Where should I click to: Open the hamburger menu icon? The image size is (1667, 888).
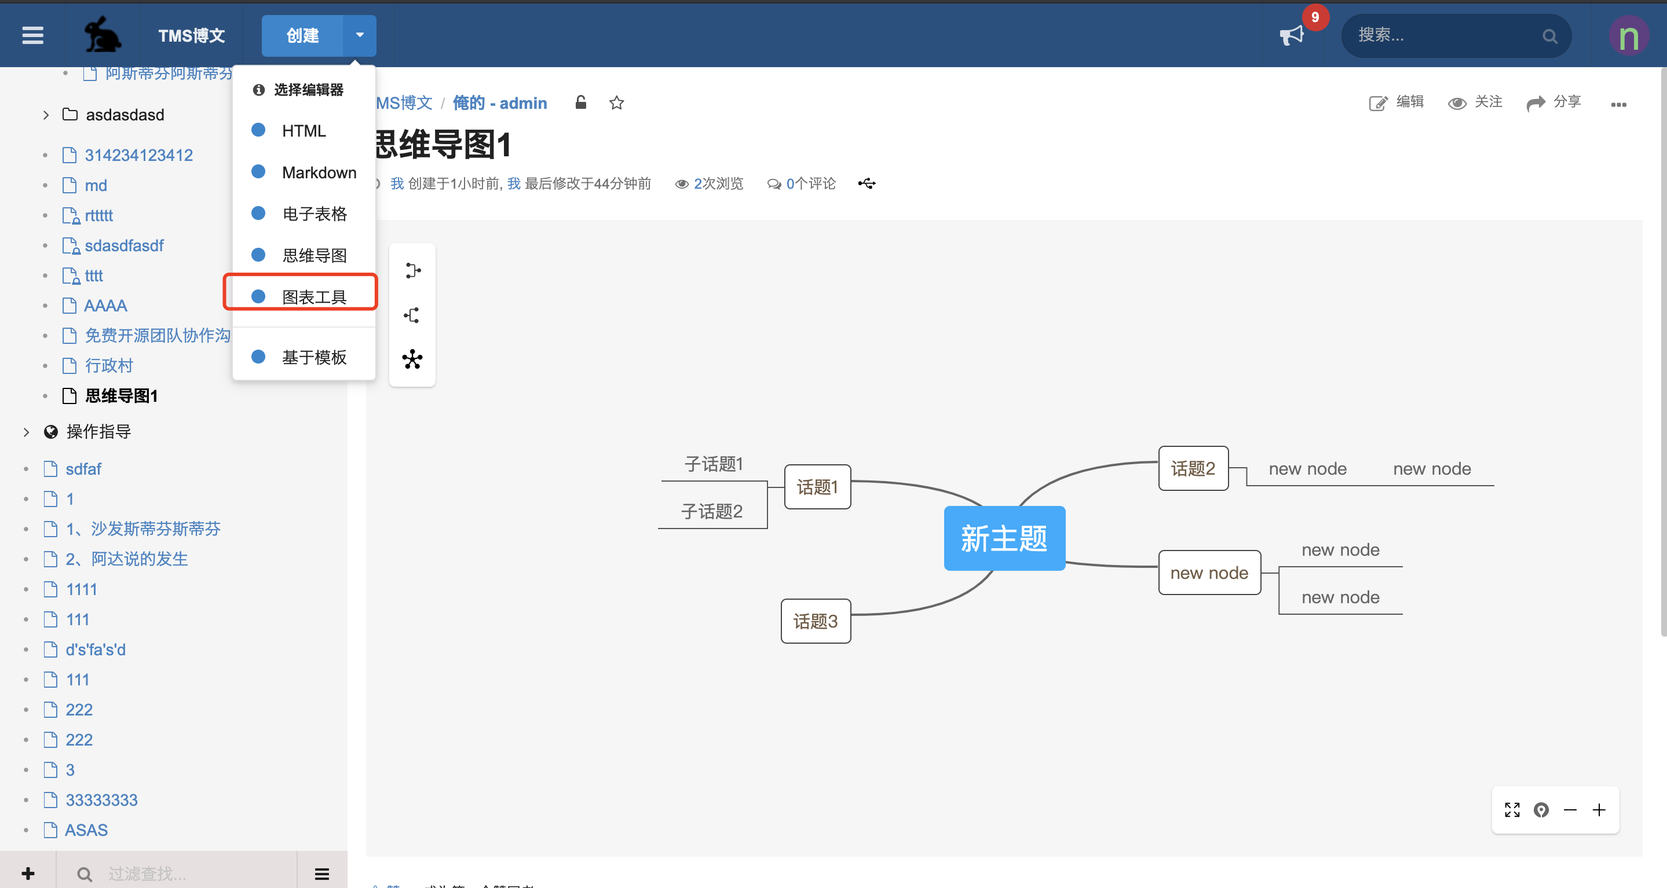click(33, 35)
